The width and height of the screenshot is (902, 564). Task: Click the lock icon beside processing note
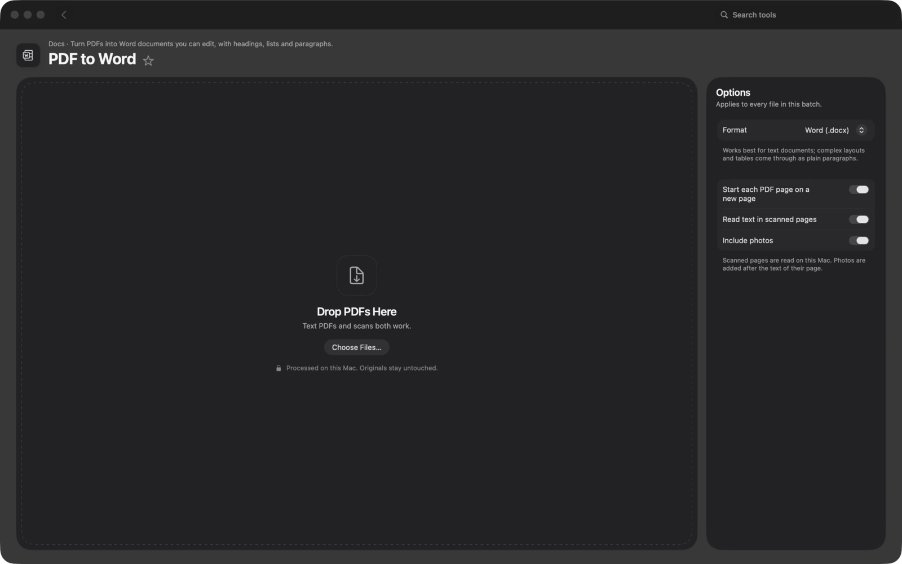click(278, 368)
